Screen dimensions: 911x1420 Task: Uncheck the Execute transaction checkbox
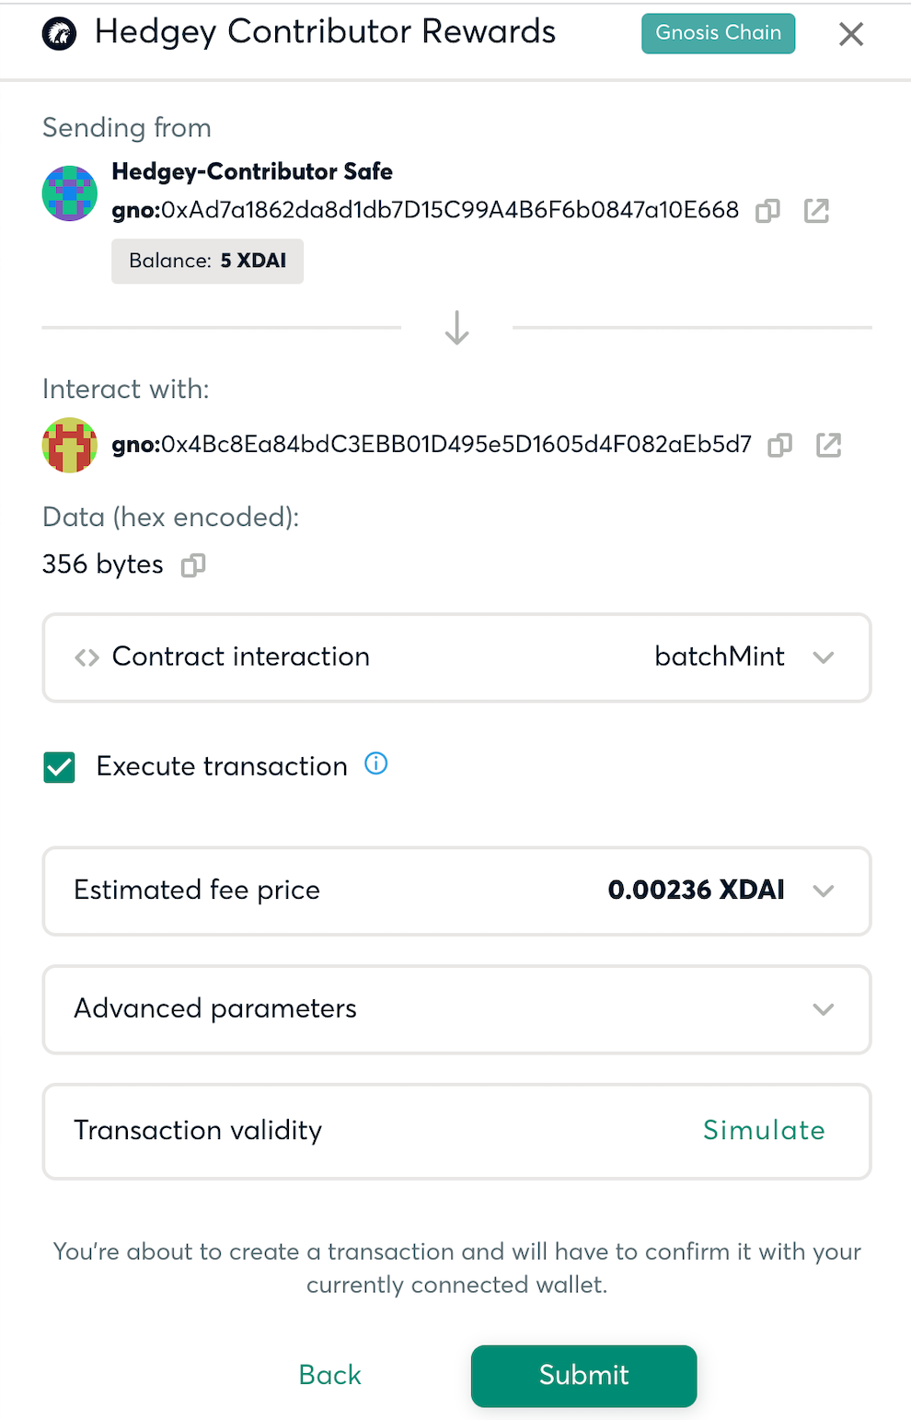(x=60, y=766)
